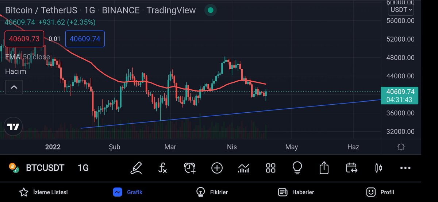Click the +931.62 (+2.35%) change value
This screenshot has width=438, height=202.
point(67,22)
